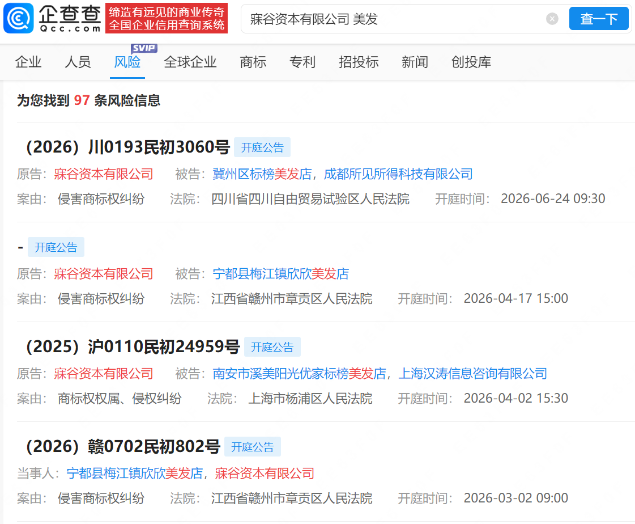Open the 专利 tab
This screenshot has width=635, height=524.
pos(302,62)
